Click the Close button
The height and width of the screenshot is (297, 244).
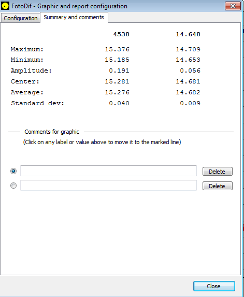click(x=214, y=286)
